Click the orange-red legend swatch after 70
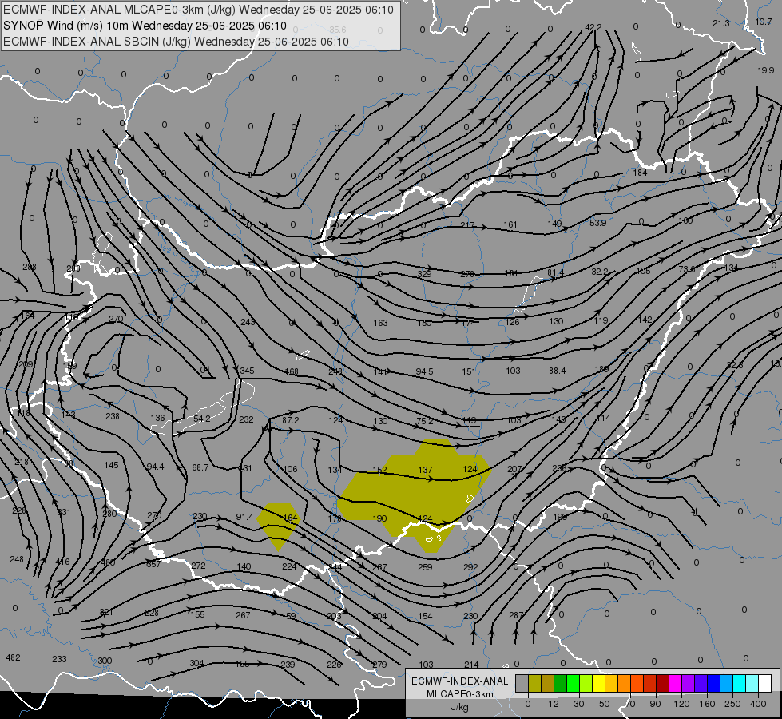Viewport: 782px width, 719px height. (637, 684)
